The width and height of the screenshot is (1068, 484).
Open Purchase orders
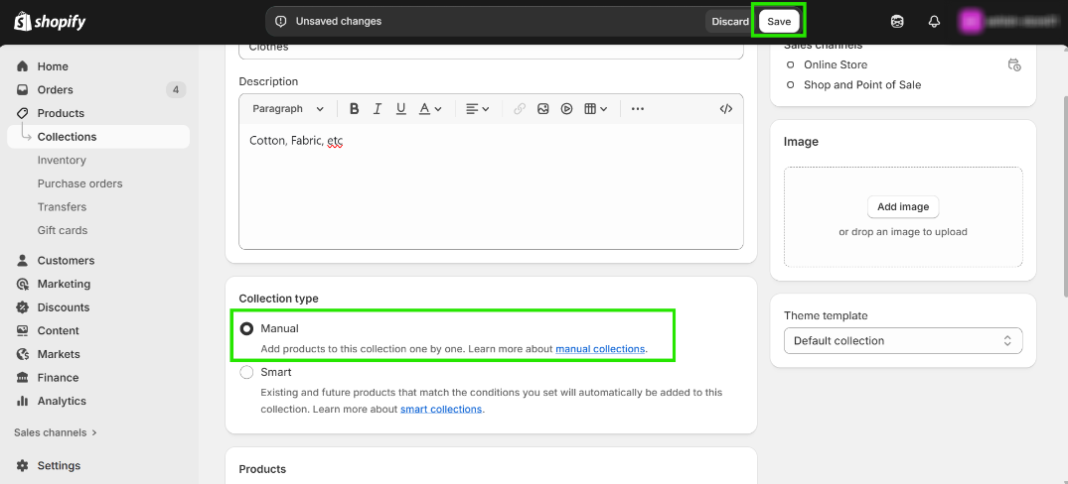(x=79, y=183)
